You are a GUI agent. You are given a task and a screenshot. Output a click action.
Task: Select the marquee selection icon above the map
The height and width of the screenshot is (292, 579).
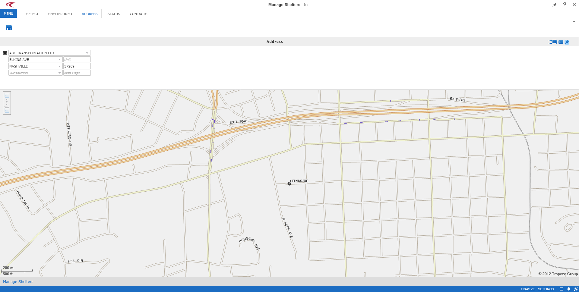(549, 42)
